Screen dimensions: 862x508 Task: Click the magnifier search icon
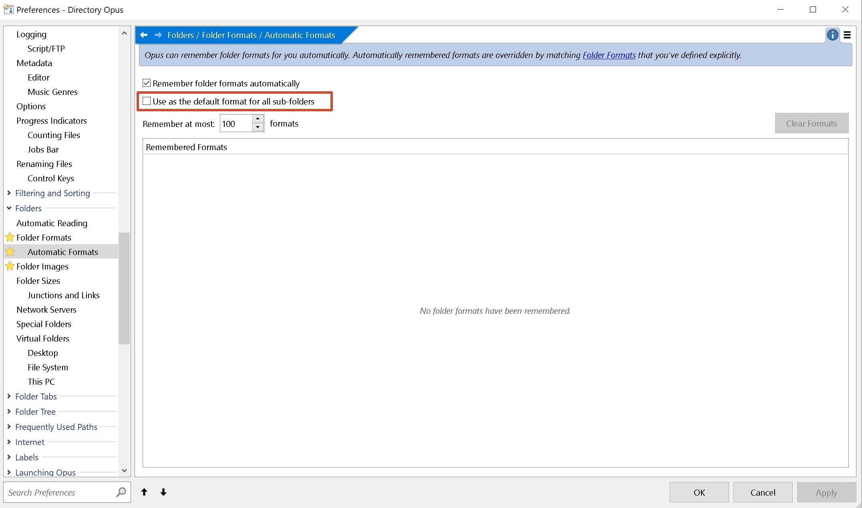(121, 492)
